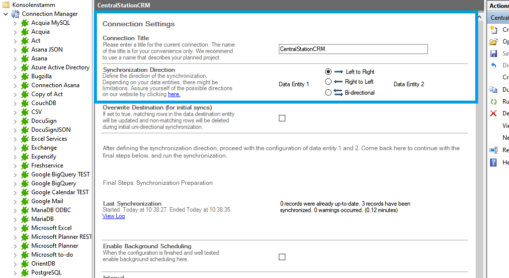Open the View Log link
Viewport: 509px width, 278px height.
pyautogui.click(x=113, y=216)
